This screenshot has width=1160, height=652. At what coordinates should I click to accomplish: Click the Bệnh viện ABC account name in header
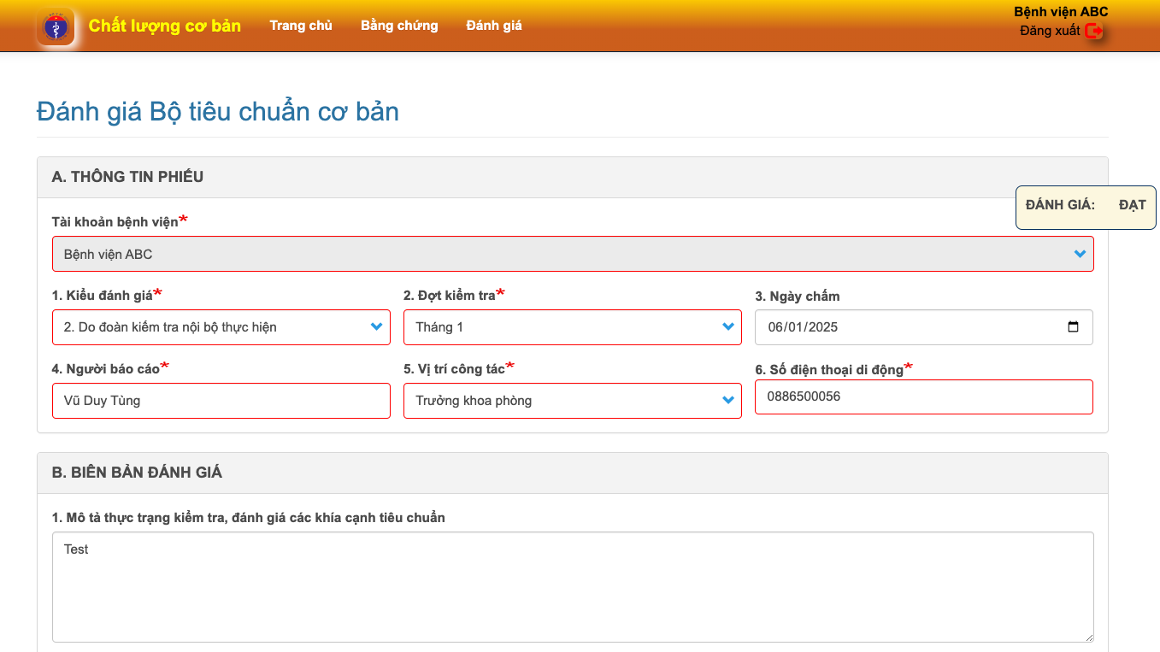[x=1061, y=12]
